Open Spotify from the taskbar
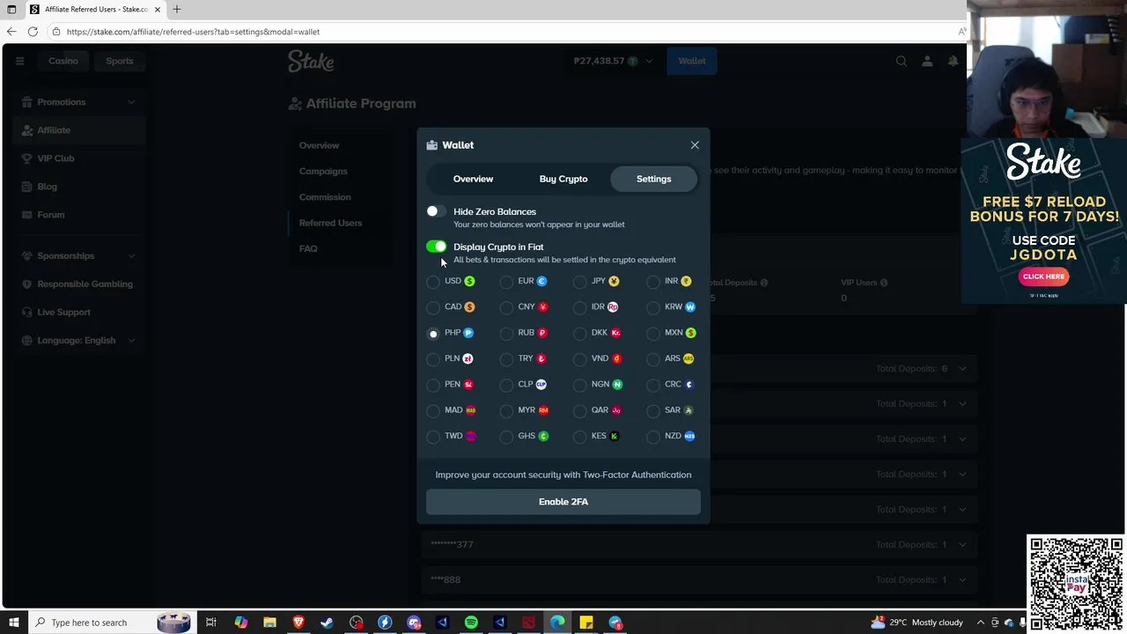This screenshot has height=634, width=1127. tap(471, 623)
